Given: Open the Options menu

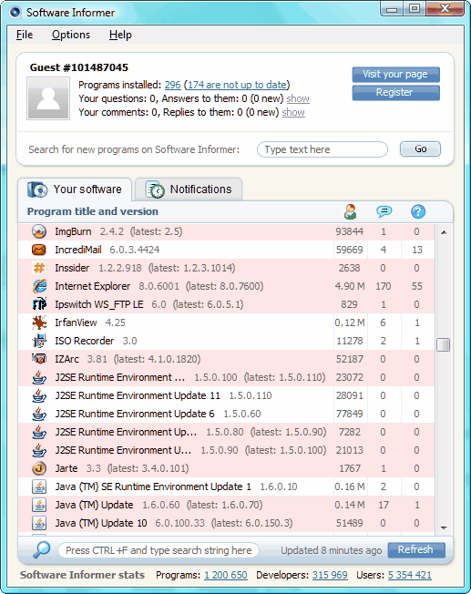Looking at the screenshot, I should (x=71, y=35).
